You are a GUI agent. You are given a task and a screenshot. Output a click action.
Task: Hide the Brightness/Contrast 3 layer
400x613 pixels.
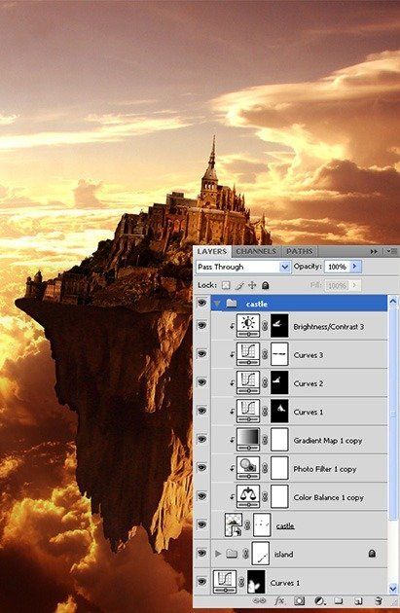(x=201, y=326)
